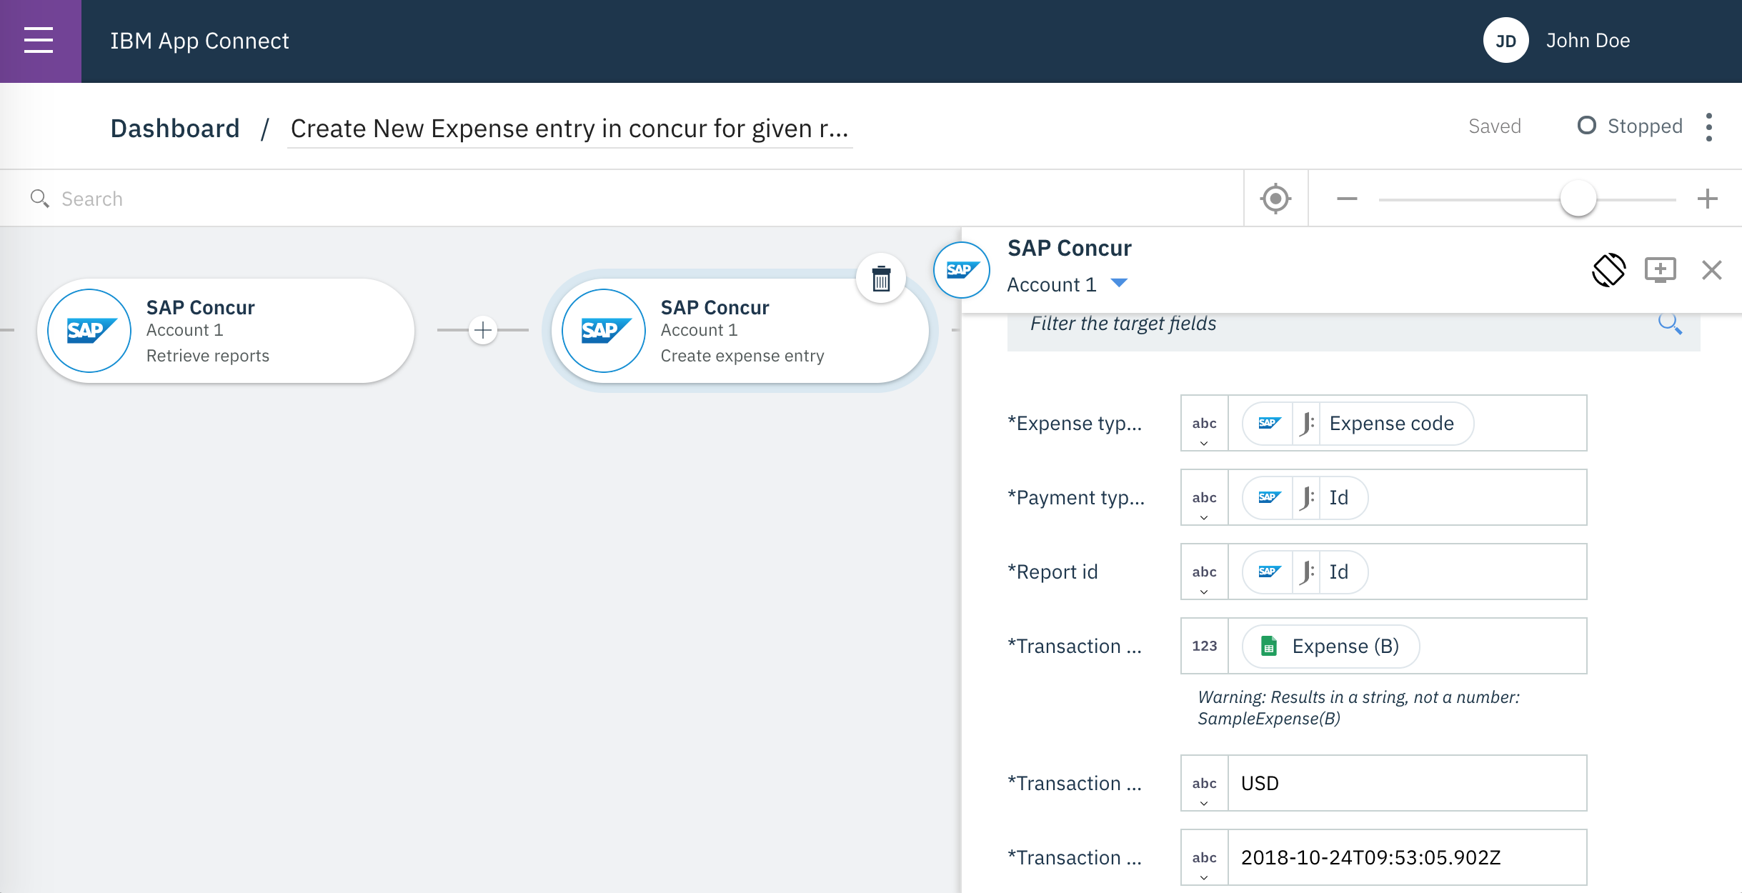The image size is (1742, 893).
Task: Click the John Doe user name
Action: 1588,41
